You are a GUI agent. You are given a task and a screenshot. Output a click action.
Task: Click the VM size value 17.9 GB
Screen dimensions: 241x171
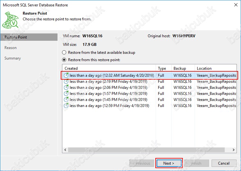point(89,45)
